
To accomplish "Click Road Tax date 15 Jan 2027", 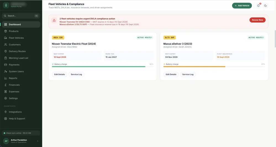I will tap(111, 57).
